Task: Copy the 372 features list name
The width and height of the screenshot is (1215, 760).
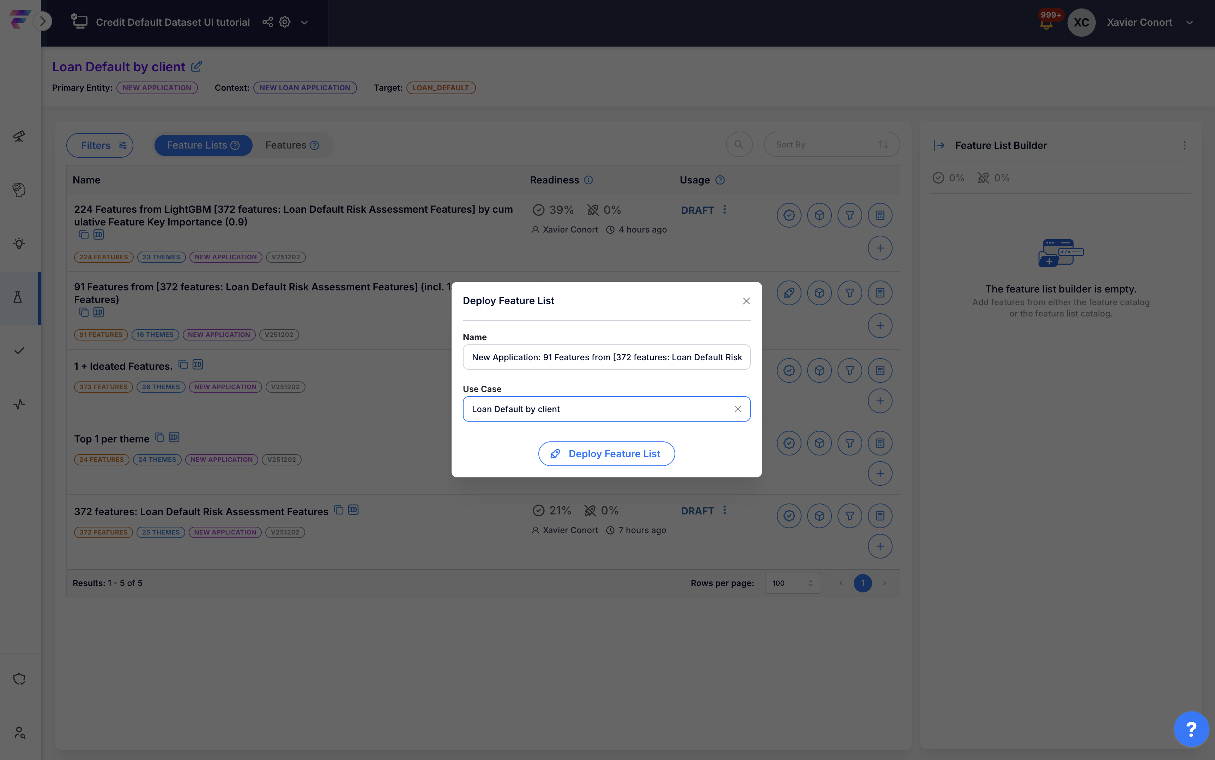Action: point(339,510)
